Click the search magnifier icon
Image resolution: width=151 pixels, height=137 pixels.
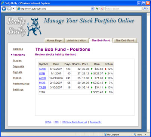pyautogui.click(x=145, y=9)
